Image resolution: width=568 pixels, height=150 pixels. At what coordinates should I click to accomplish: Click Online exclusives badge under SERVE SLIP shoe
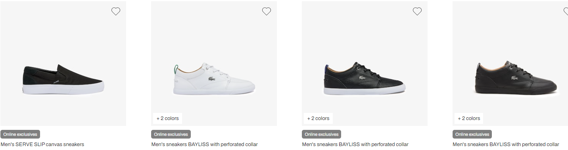pyautogui.click(x=20, y=134)
